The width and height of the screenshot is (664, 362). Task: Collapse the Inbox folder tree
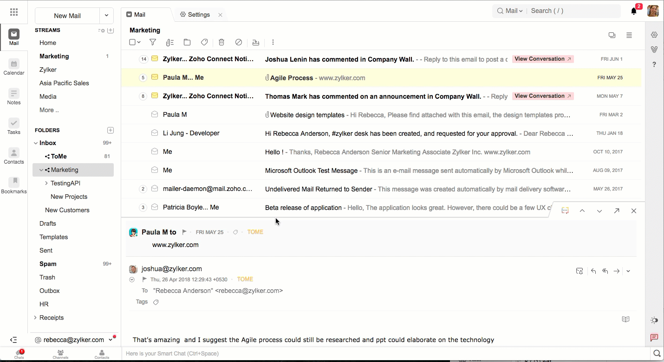click(36, 143)
